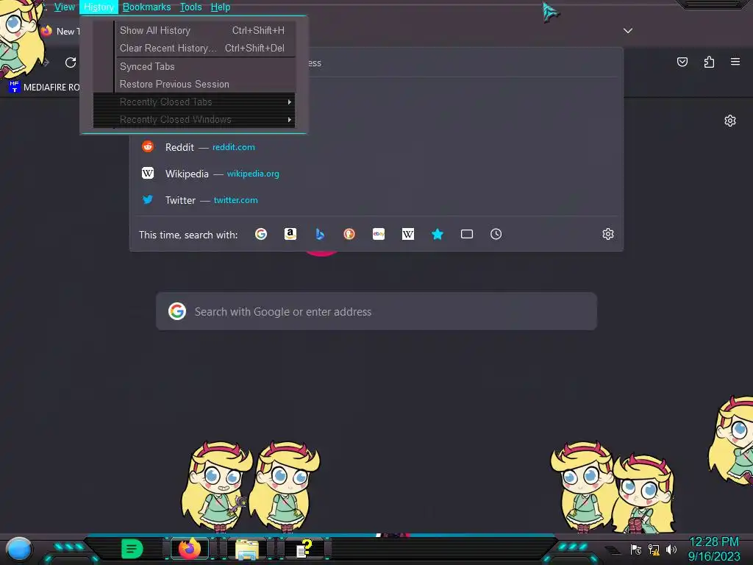Click Google logo in page search box

pos(177,311)
